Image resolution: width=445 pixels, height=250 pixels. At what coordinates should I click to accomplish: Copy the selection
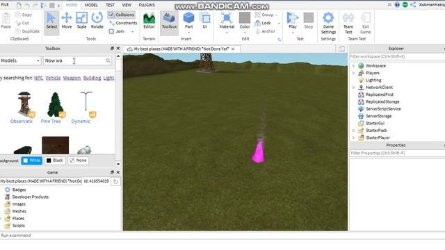pyautogui.click(x=24, y=15)
